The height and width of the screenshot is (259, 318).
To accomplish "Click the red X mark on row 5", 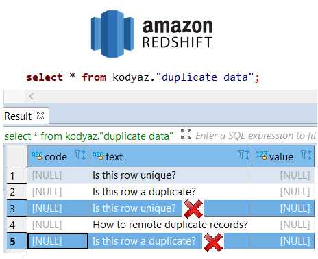I will pos(213,243).
